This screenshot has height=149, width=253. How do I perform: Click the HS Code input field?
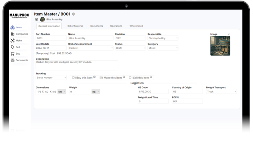coord(153,91)
